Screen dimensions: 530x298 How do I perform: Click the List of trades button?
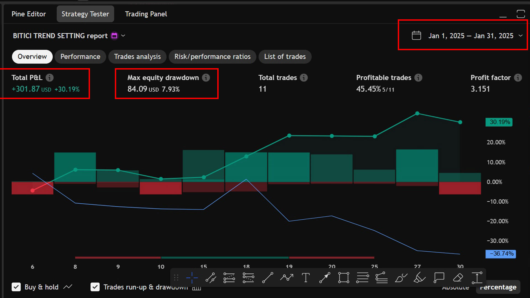tap(285, 57)
